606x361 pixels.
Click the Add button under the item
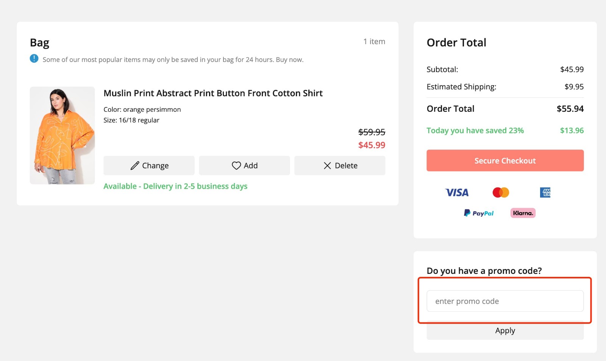[x=244, y=166]
